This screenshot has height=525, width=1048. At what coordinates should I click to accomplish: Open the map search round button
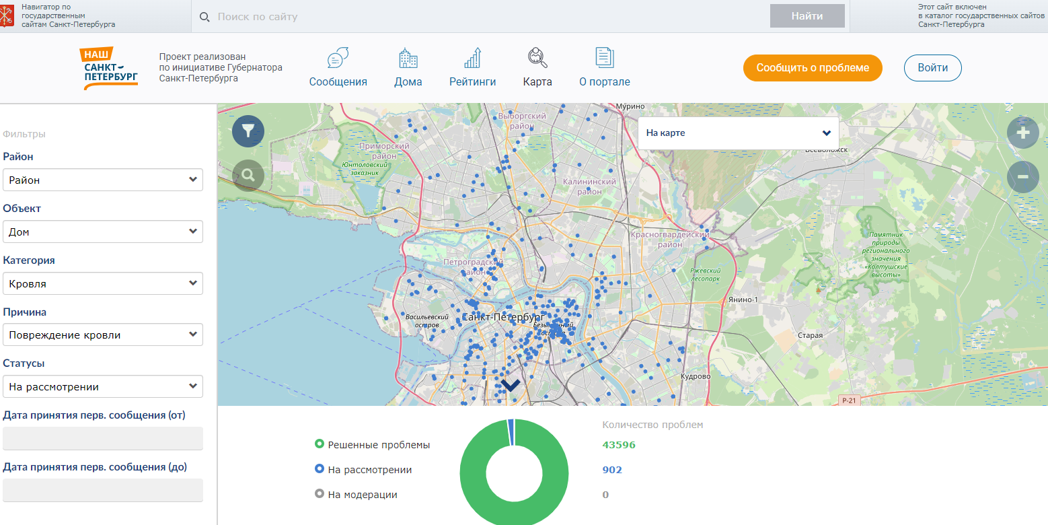248,176
